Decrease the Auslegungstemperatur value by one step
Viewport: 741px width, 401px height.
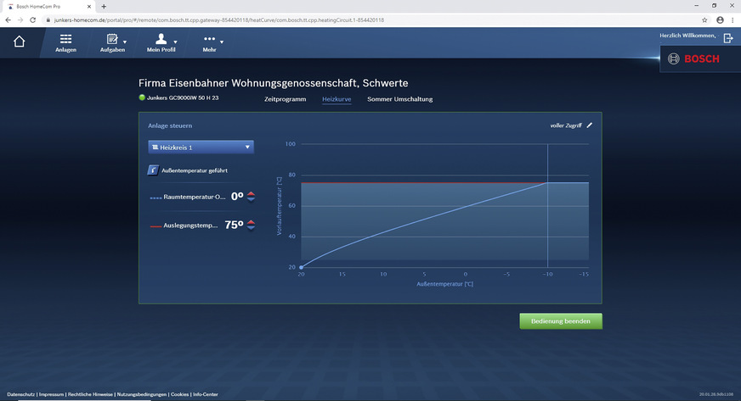251,229
